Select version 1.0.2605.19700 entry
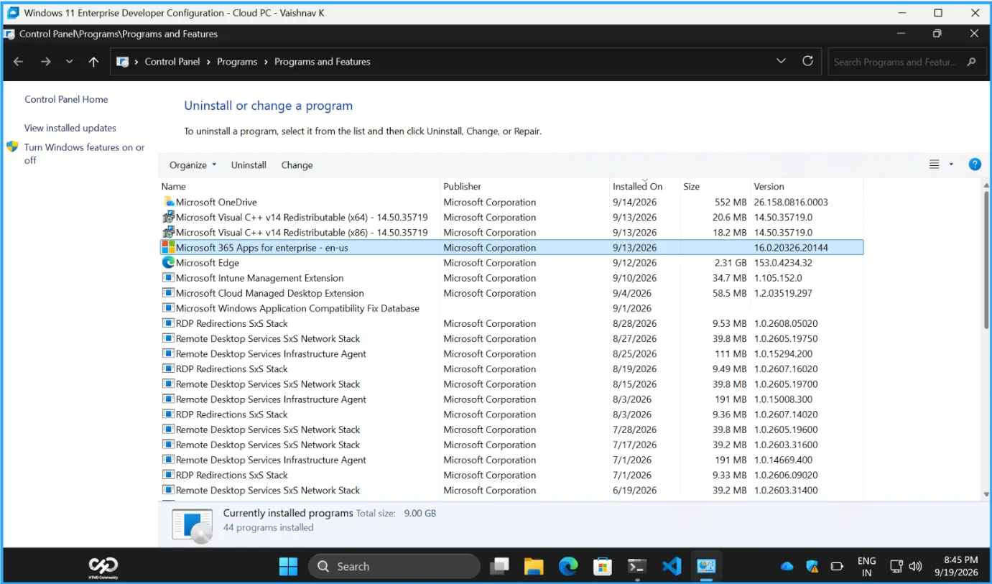Image resolution: width=992 pixels, height=584 pixels. click(x=511, y=384)
